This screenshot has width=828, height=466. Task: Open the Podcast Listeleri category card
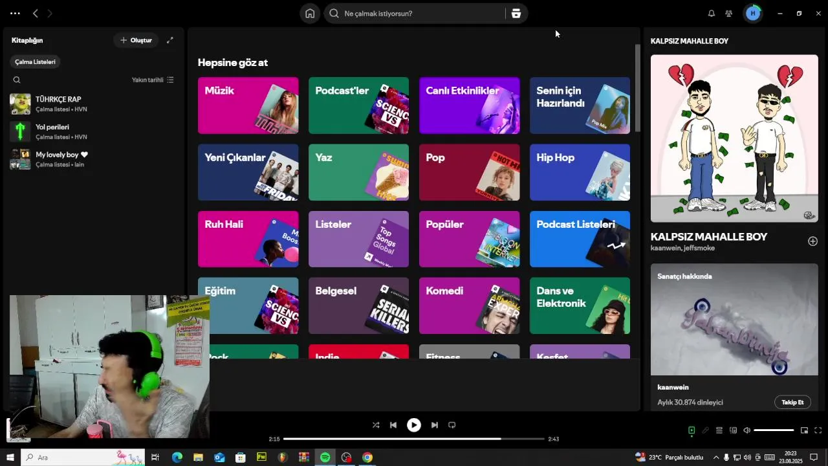pyautogui.click(x=580, y=239)
